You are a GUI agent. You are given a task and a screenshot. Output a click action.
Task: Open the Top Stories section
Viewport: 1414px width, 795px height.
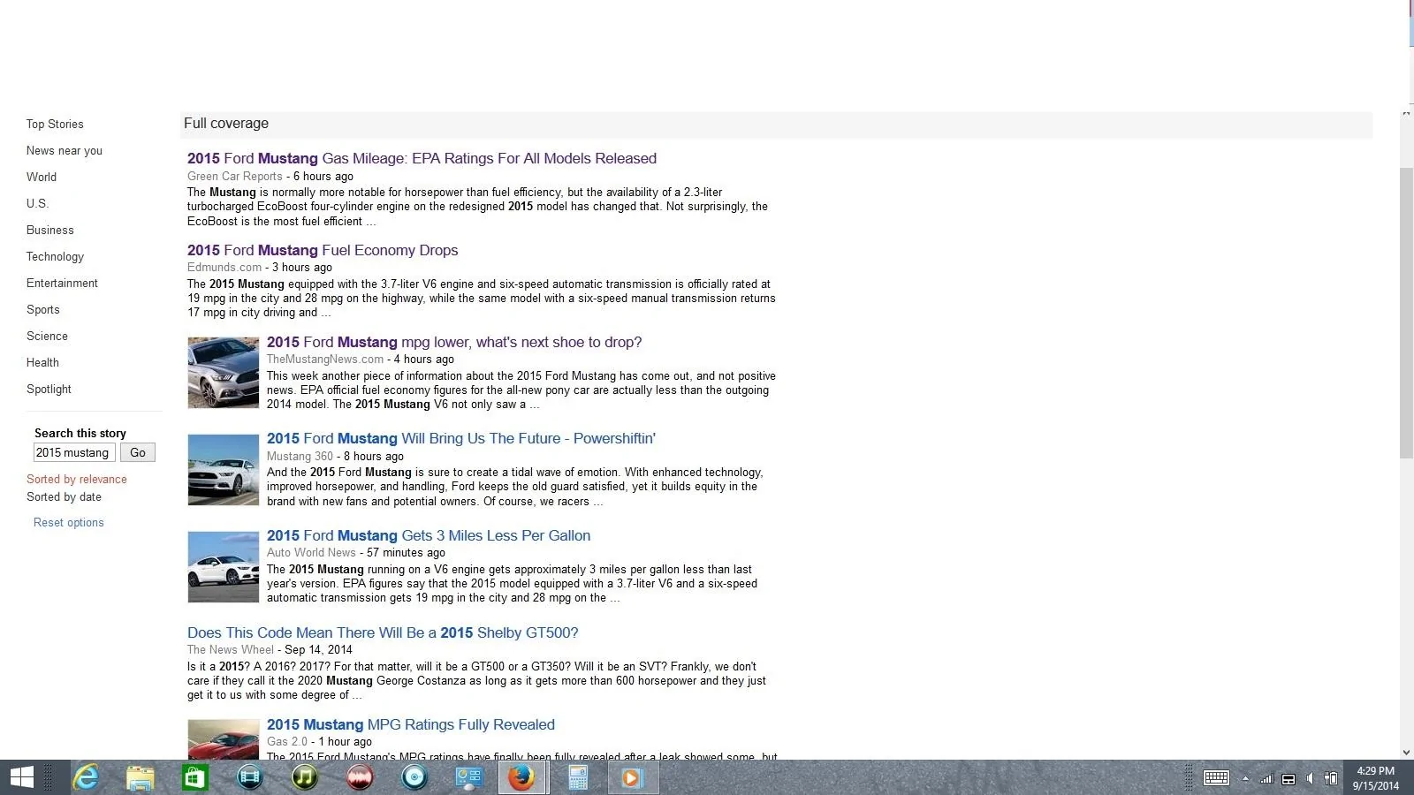pos(55,124)
